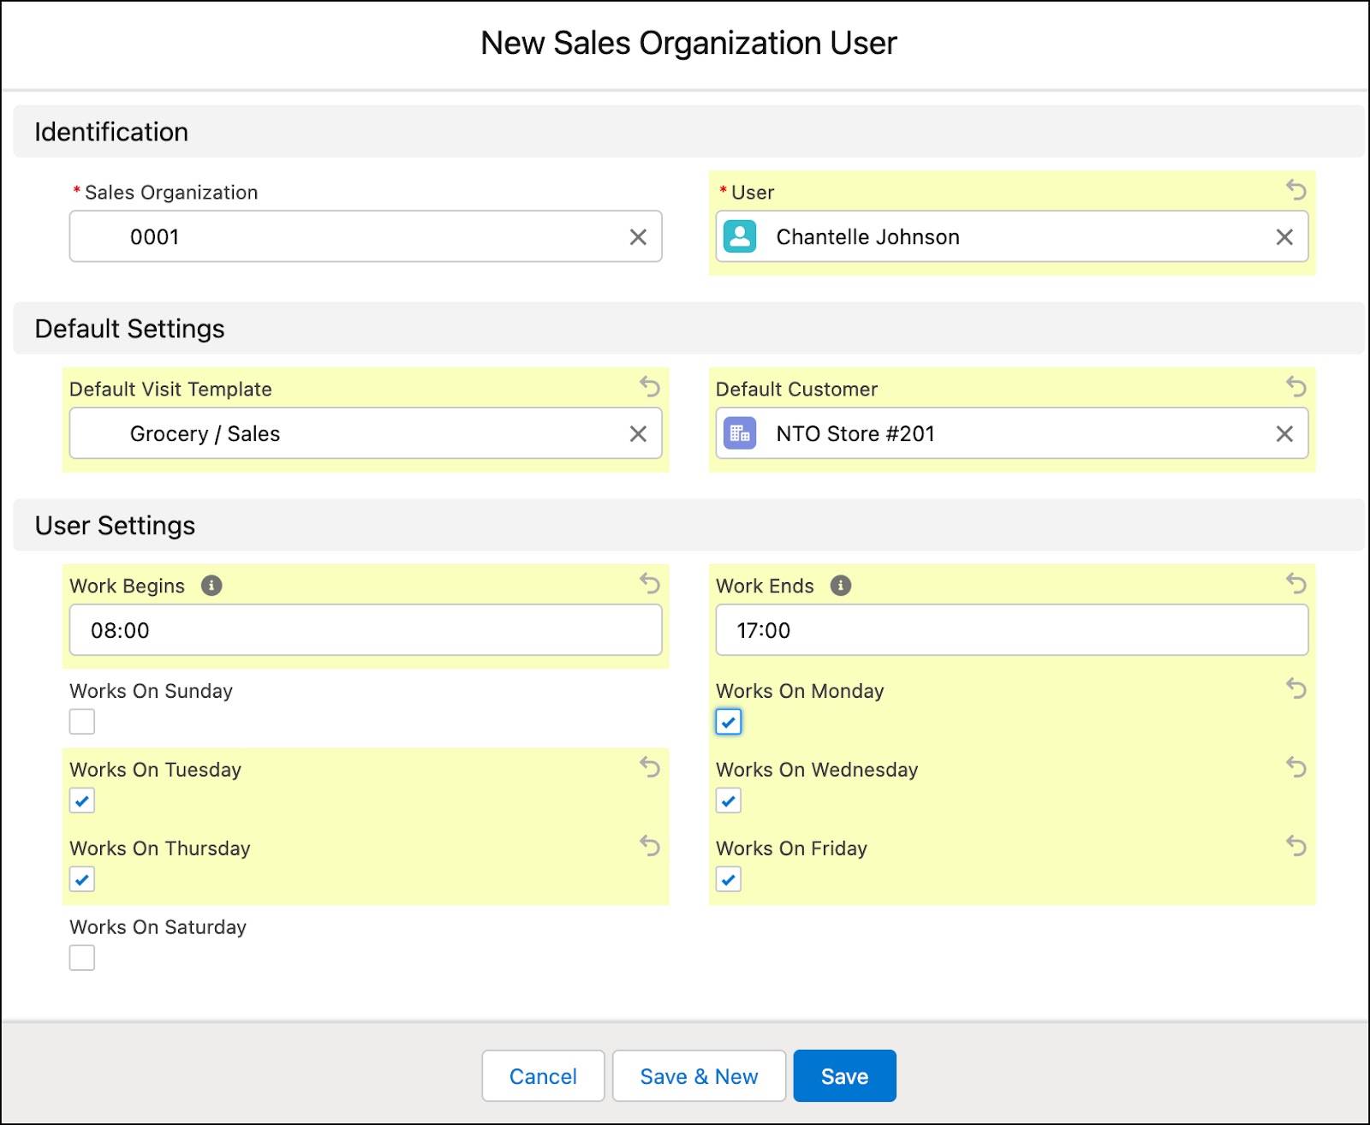Screen dimensions: 1370x1125
Task: Uncheck Works On Monday
Action: (728, 722)
